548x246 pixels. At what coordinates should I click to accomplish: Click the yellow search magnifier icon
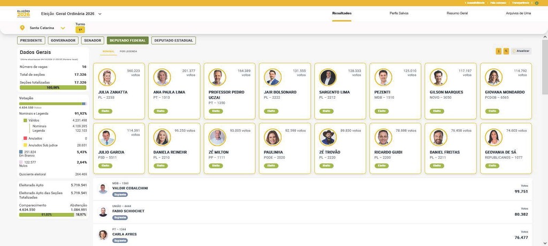506,51
